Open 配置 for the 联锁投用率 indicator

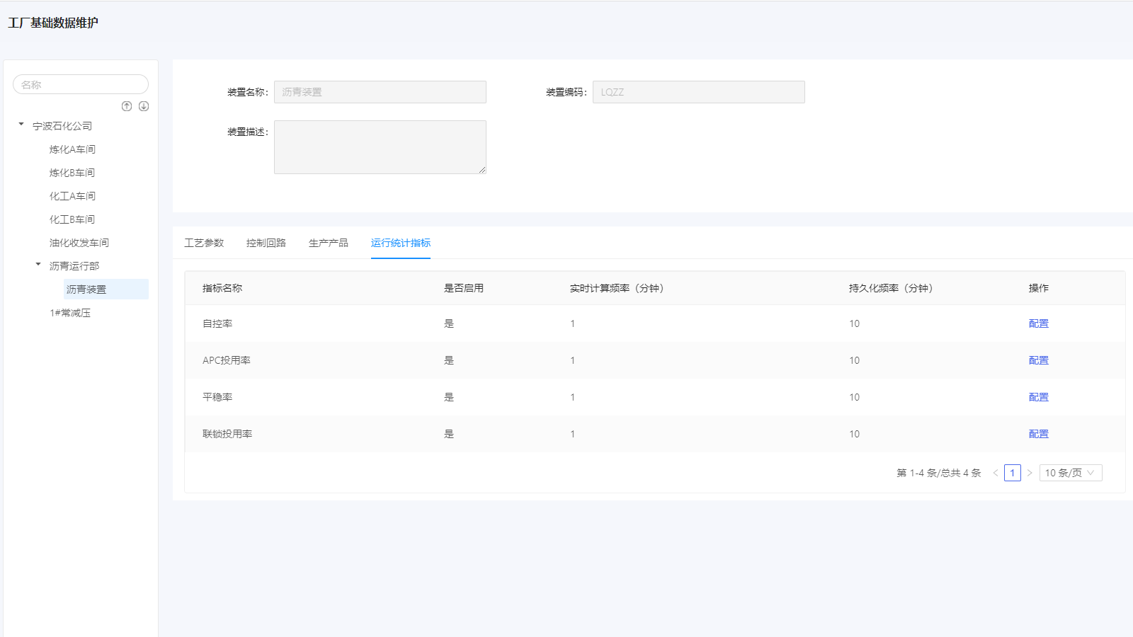click(x=1038, y=434)
